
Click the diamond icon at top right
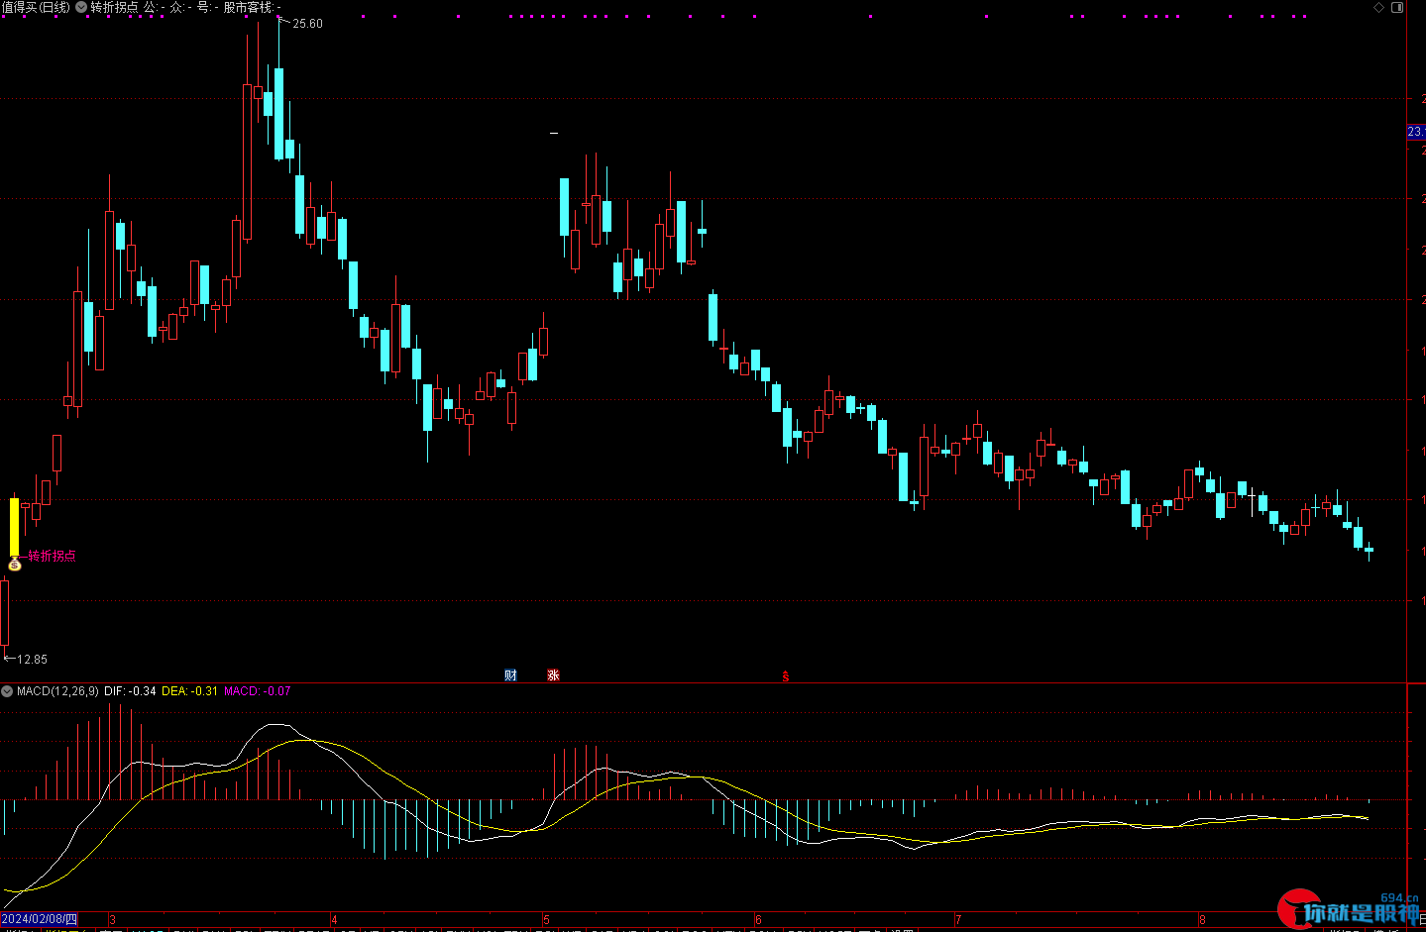pos(1379,7)
